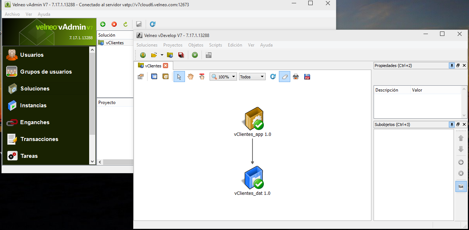Select the hand pan tool
Screen dimensions: 469x230
coord(190,77)
